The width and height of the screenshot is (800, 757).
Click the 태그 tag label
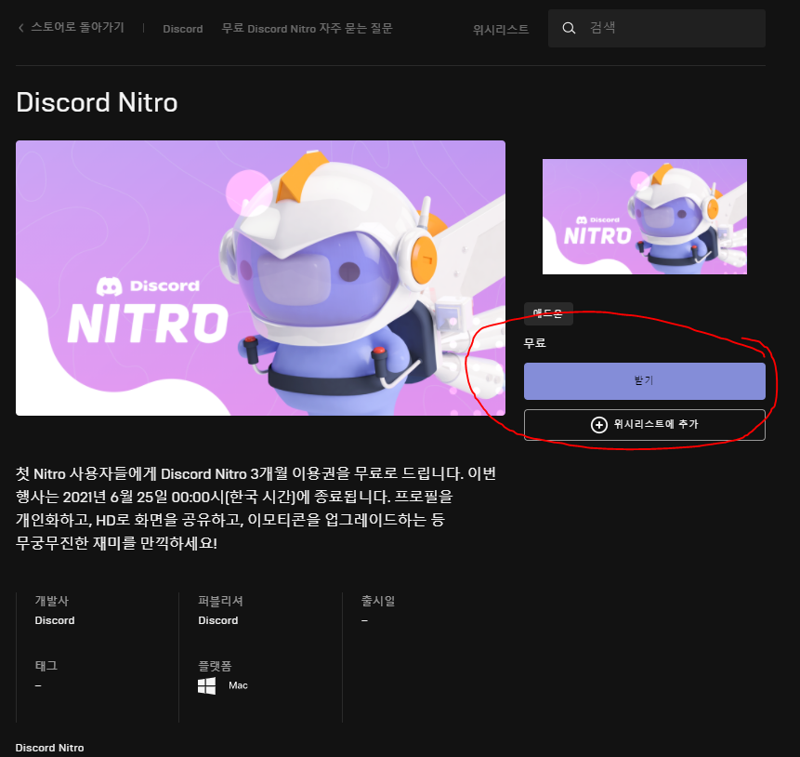[46, 666]
